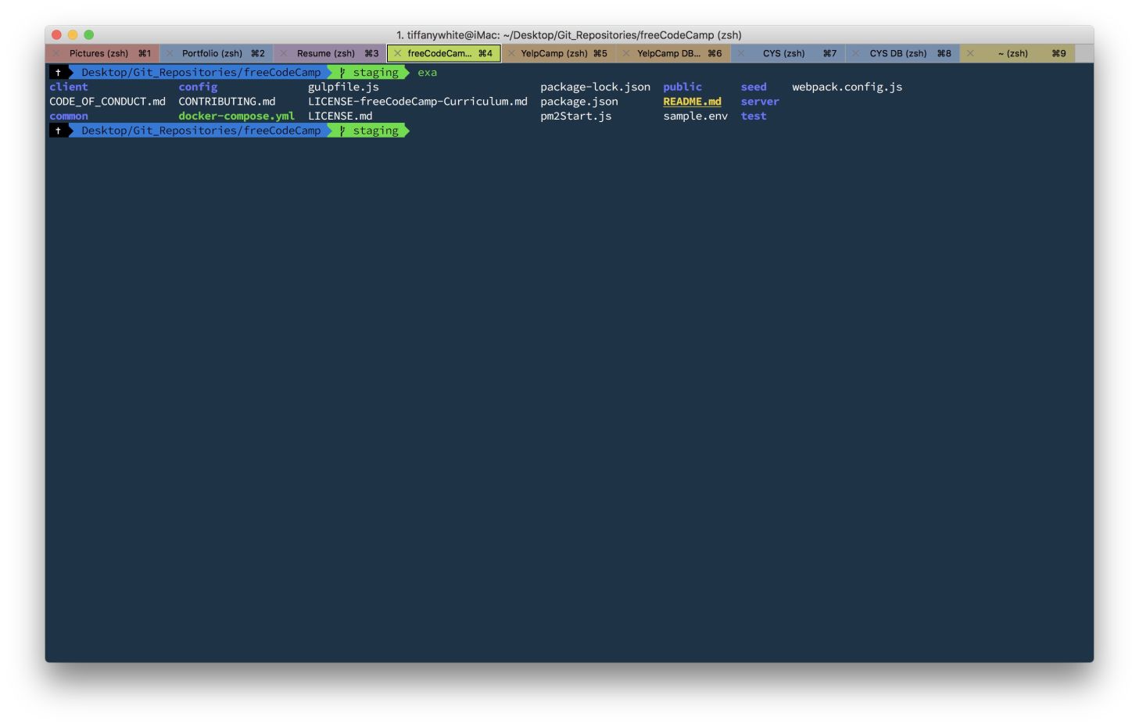This screenshot has height=727, width=1139.
Task: Click LICENSE-freeCodeCamp-Curriculum.md file name
Action: click(417, 102)
